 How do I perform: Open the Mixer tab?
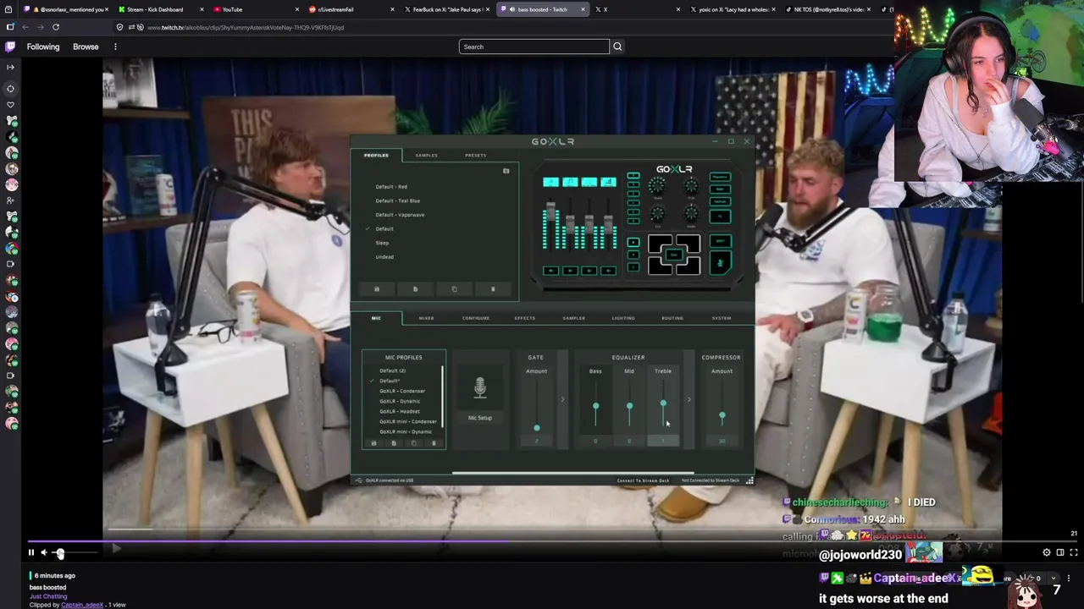tap(426, 318)
